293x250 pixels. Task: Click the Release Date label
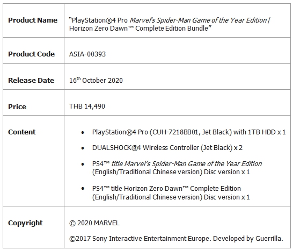(31, 80)
